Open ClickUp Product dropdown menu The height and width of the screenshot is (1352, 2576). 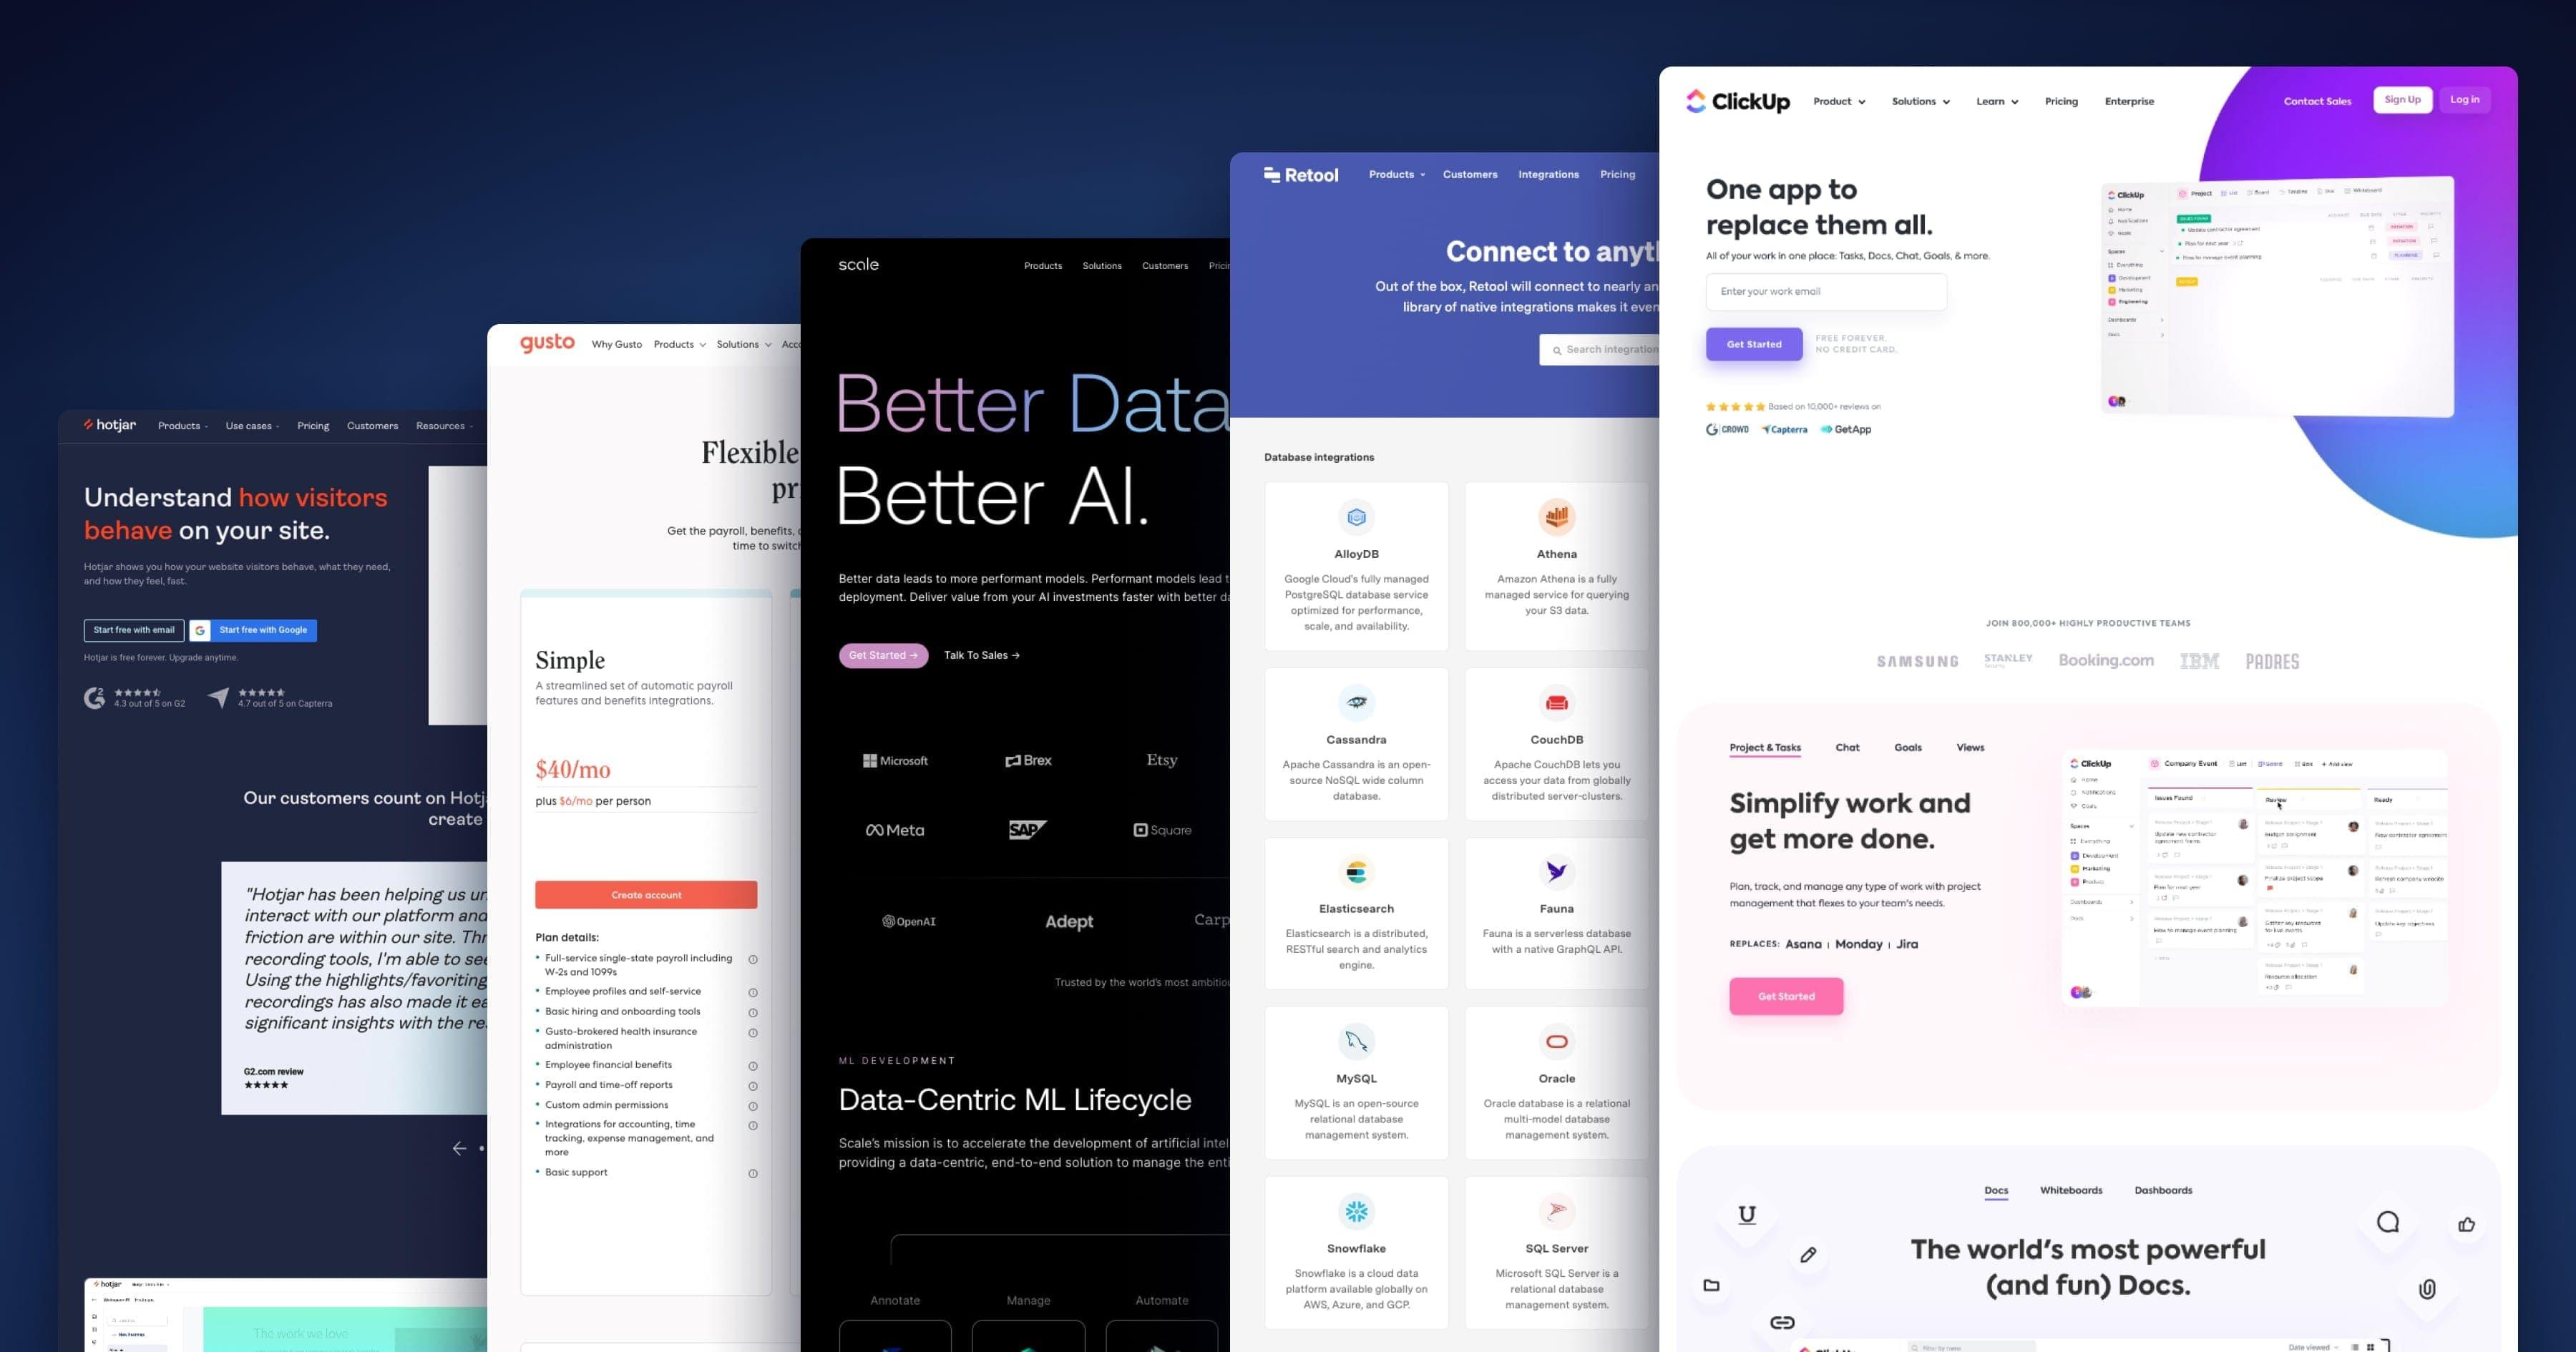point(1837,100)
